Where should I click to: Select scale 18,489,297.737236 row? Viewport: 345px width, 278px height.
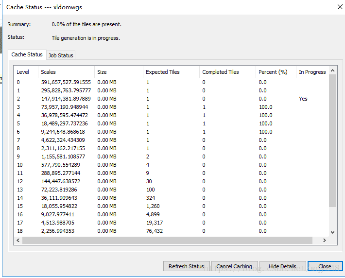(x=171, y=123)
